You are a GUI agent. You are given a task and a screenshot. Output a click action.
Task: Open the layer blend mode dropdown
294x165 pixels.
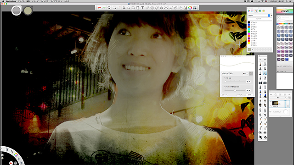pos(278,98)
